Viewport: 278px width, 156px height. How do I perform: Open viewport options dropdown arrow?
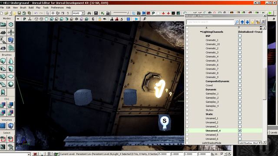[18, 19]
